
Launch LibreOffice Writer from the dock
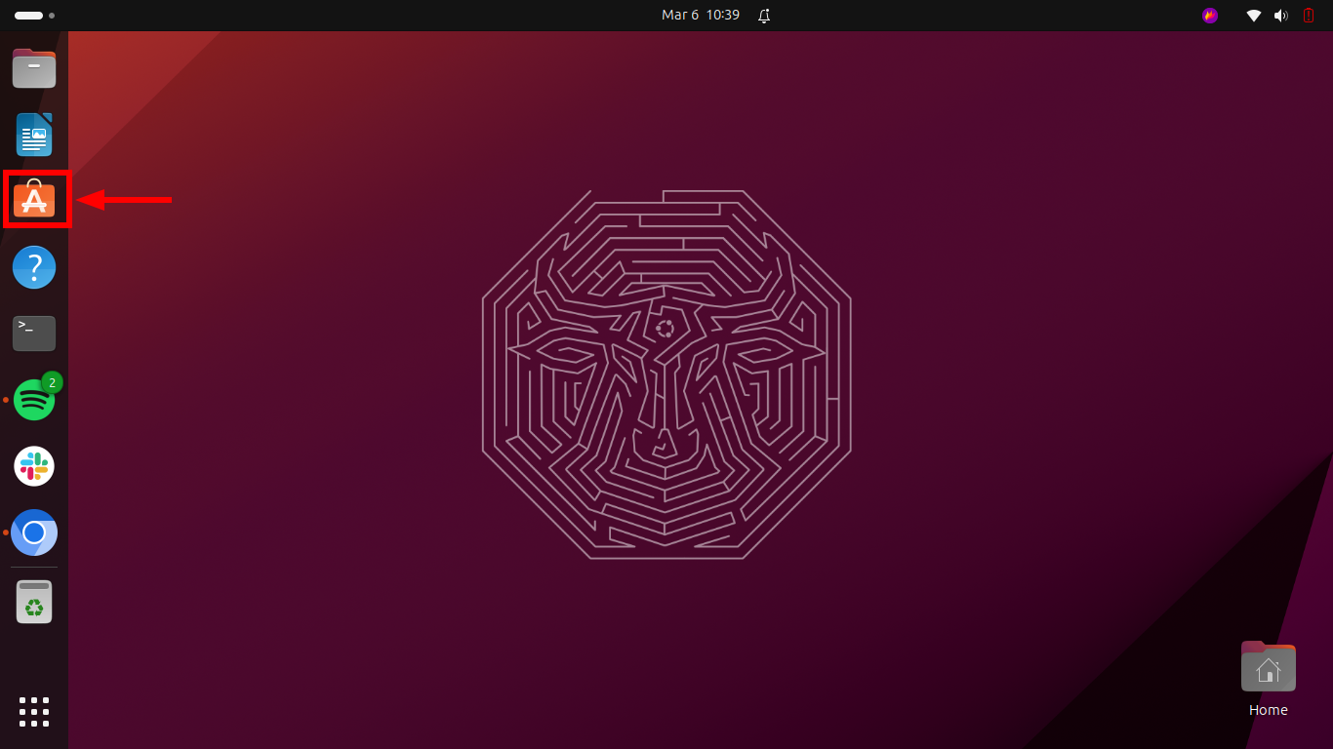click(34, 135)
